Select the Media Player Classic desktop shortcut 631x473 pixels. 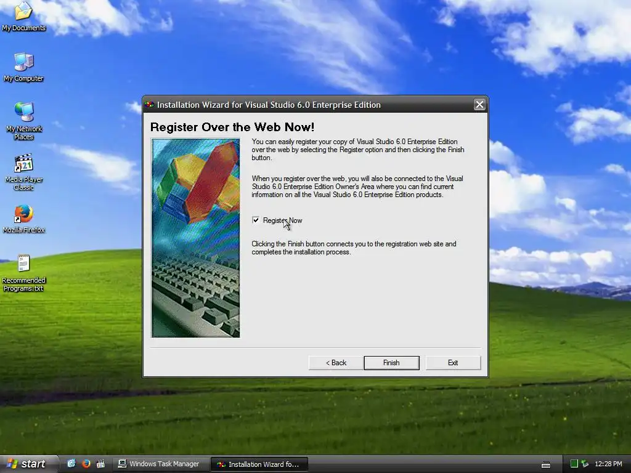[x=24, y=172]
